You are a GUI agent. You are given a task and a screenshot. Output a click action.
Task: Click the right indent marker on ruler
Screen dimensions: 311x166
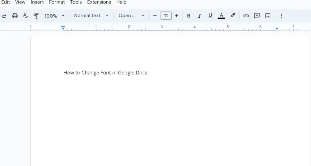[x=277, y=29]
